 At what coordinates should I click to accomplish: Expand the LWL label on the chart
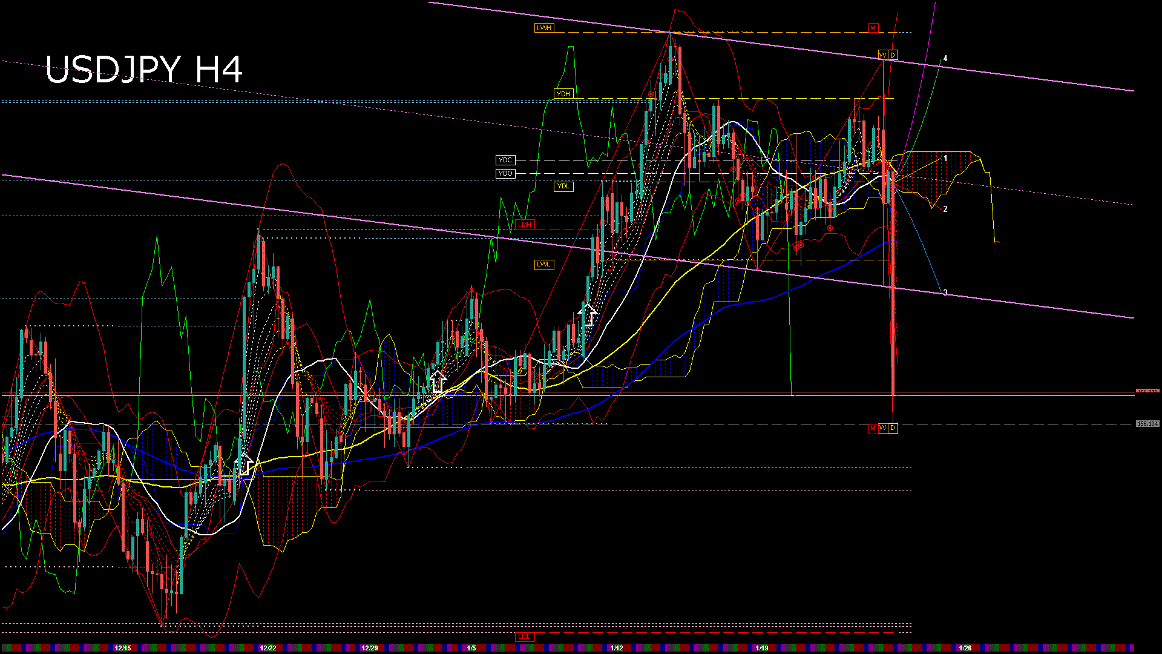click(544, 265)
